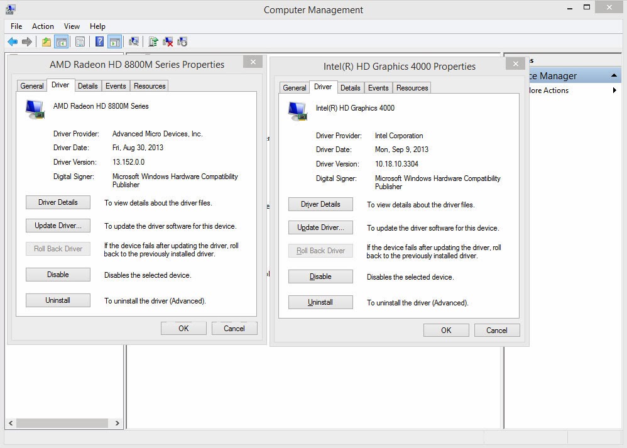
Task: Close the Intel HD Graphics 4000 Properties dialog
Action: click(x=516, y=63)
